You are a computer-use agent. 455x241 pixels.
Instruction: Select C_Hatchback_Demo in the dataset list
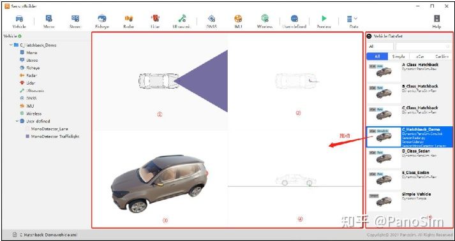point(410,136)
